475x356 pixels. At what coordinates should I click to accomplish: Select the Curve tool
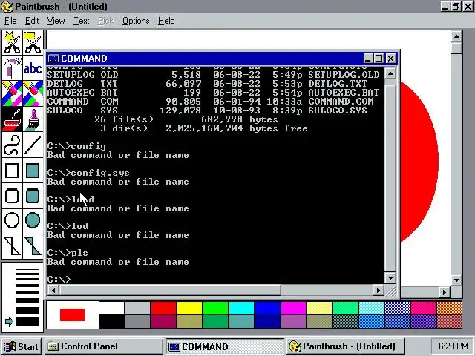pyautogui.click(x=12, y=145)
